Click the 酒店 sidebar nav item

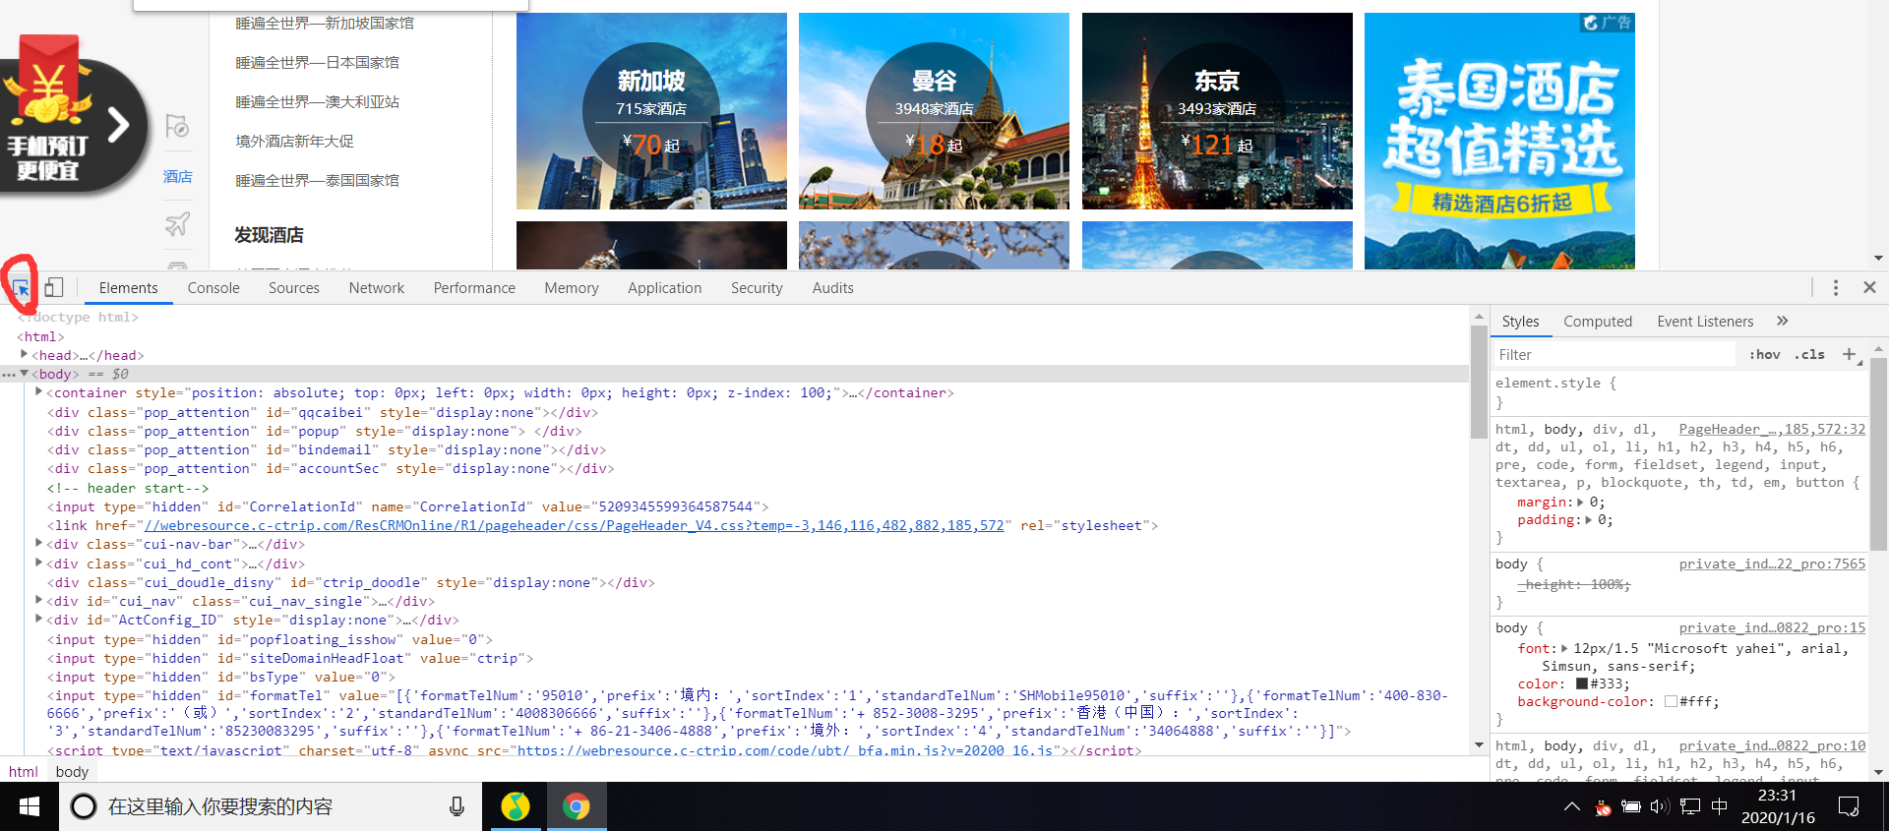[177, 176]
